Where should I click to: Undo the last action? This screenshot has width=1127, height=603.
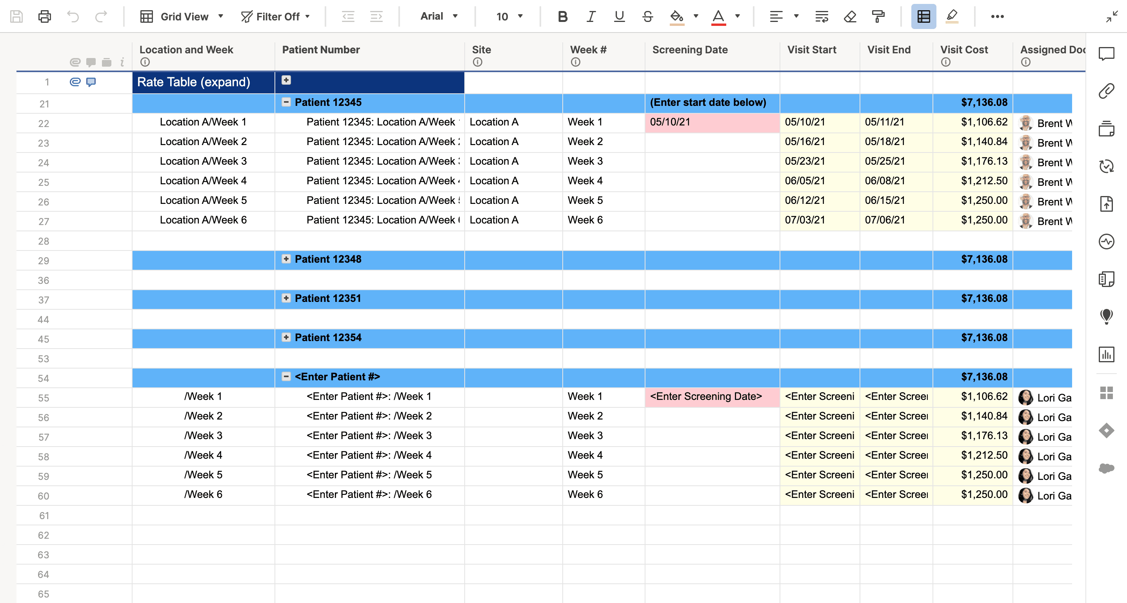tap(73, 16)
